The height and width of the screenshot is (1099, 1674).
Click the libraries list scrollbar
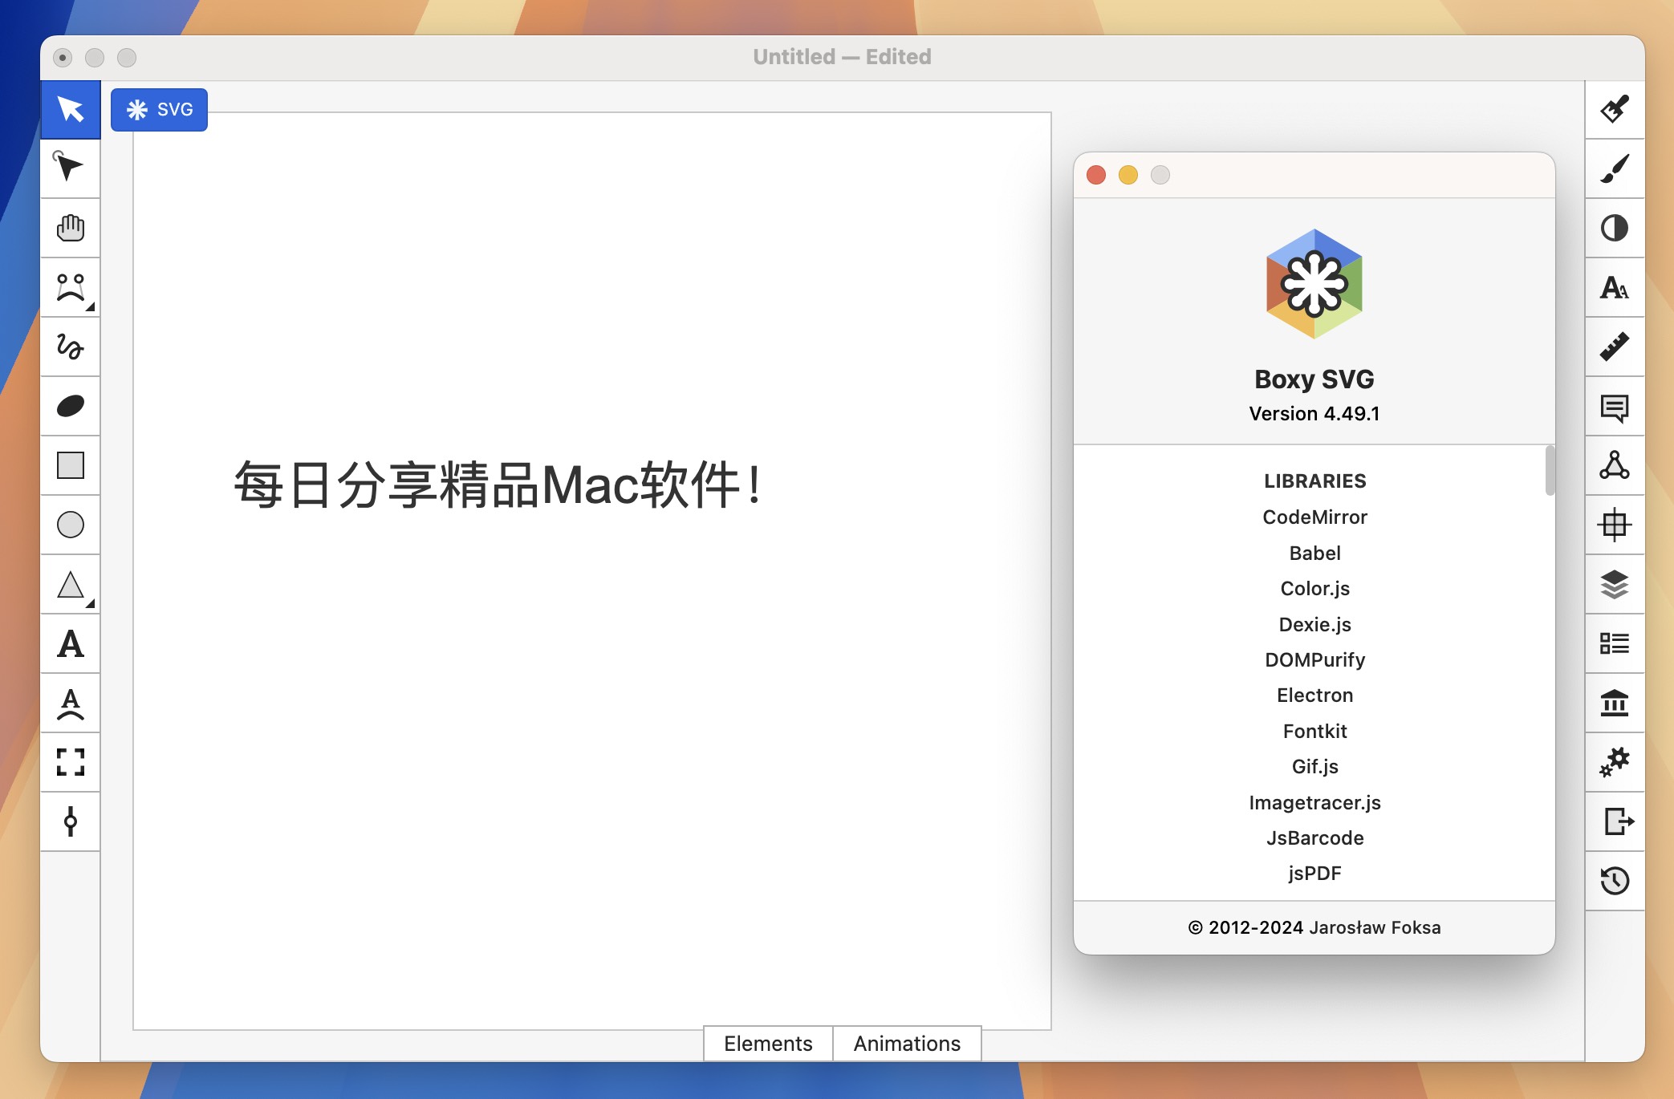(1550, 471)
